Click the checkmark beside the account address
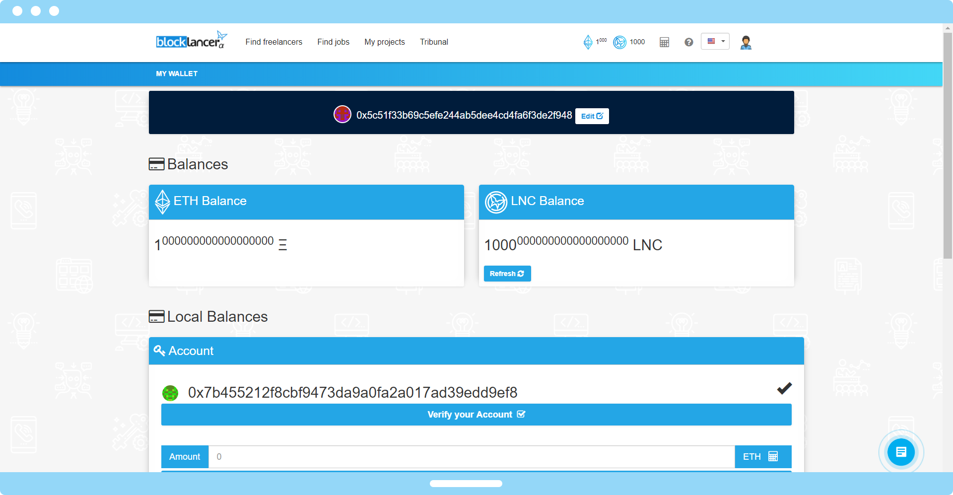The height and width of the screenshot is (495, 953). pos(784,388)
